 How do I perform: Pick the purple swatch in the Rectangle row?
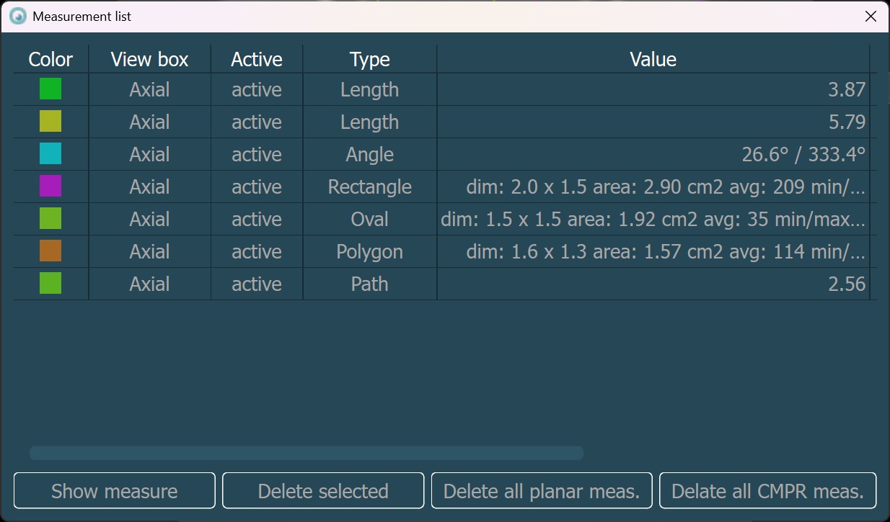tap(50, 186)
